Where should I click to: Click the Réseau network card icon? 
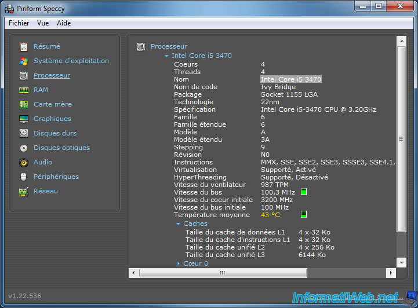pyautogui.click(x=24, y=192)
